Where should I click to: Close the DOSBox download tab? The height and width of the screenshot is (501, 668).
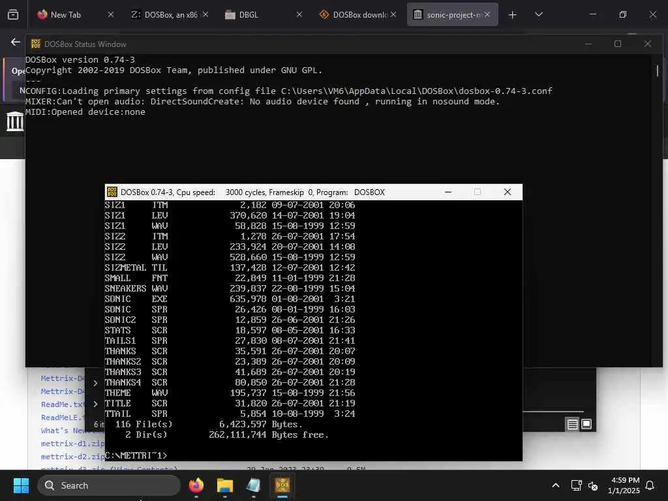393,14
